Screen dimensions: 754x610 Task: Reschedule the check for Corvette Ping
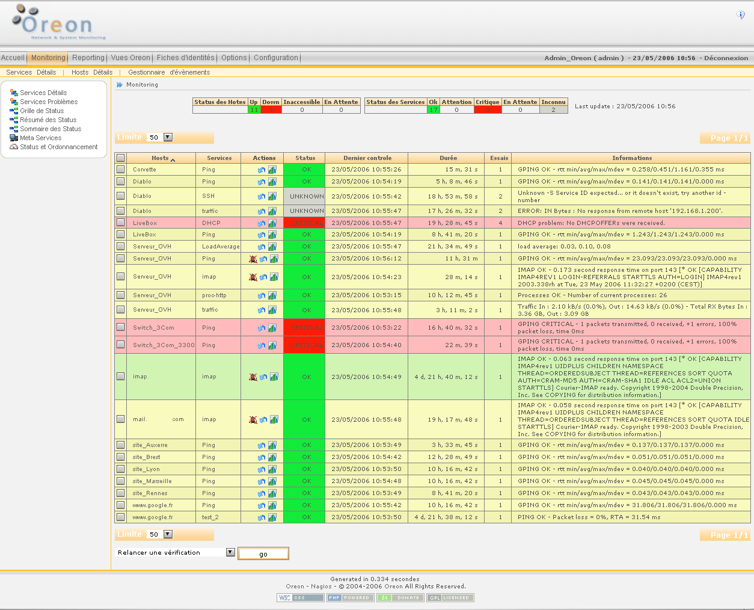(x=262, y=170)
